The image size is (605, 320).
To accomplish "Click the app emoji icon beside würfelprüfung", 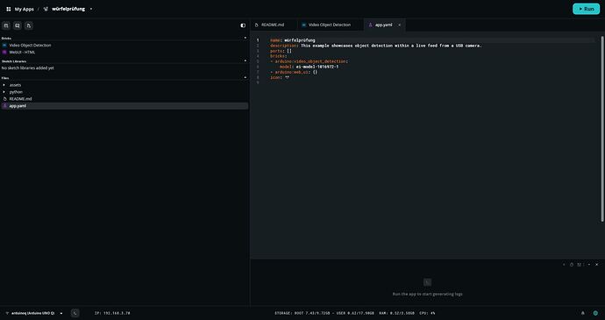I will click(46, 9).
